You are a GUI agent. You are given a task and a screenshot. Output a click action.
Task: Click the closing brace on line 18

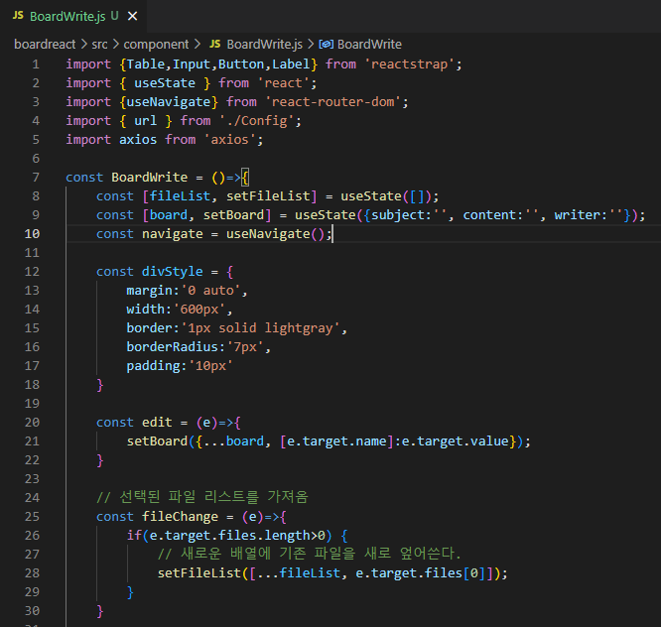[100, 385]
